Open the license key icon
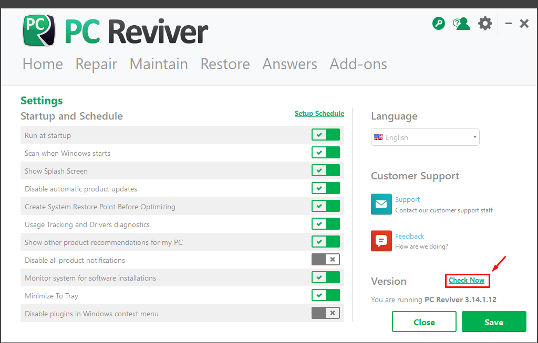The height and width of the screenshot is (343, 538). point(439,24)
